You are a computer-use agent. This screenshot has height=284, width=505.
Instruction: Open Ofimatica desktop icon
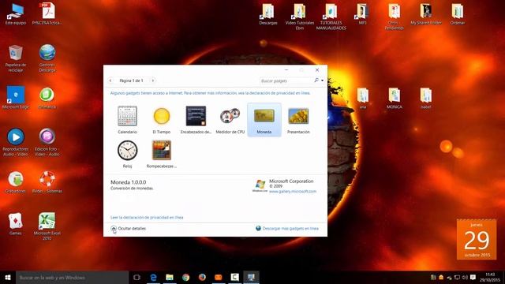pos(47,98)
